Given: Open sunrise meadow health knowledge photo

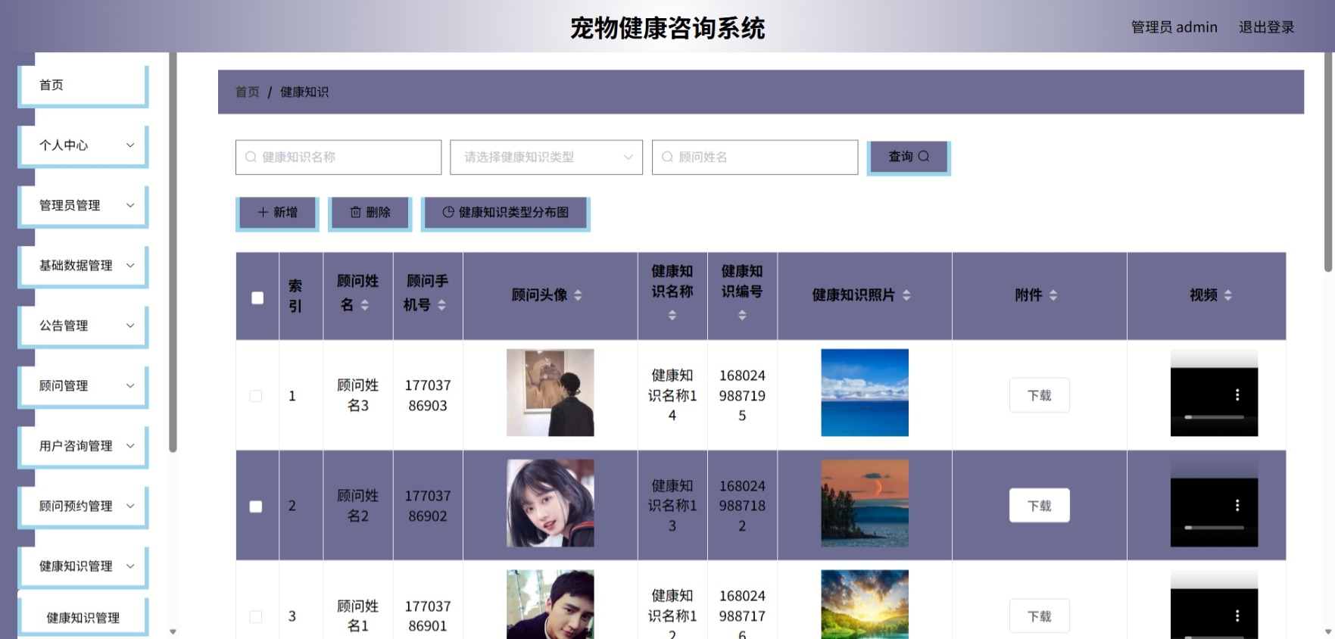Looking at the screenshot, I should (865, 604).
